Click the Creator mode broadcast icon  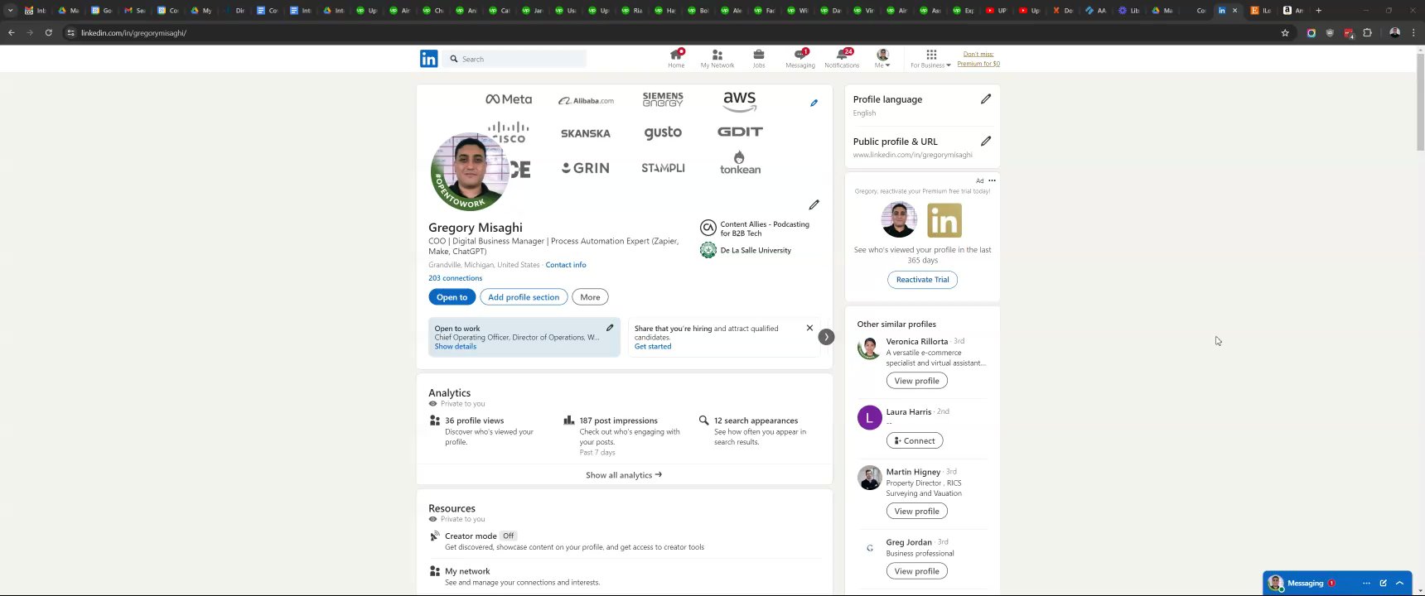(x=434, y=536)
